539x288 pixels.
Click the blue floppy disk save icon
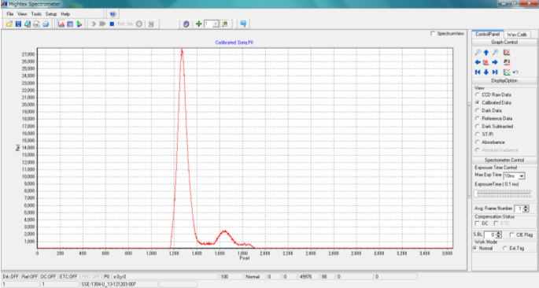click(x=18, y=24)
